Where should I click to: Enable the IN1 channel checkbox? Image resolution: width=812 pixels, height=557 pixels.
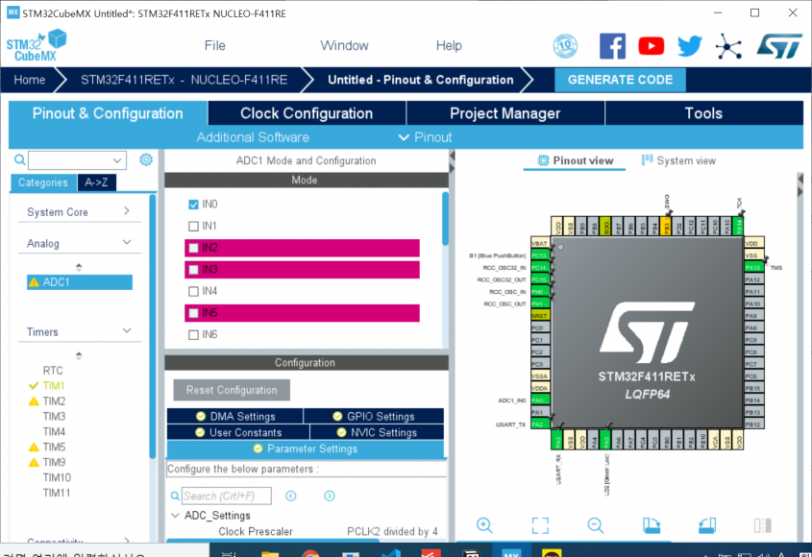(x=194, y=227)
